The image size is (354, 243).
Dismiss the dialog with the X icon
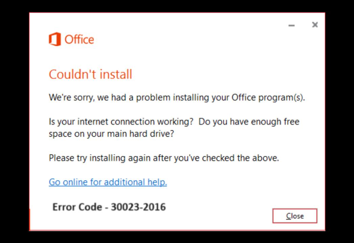[315, 25]
